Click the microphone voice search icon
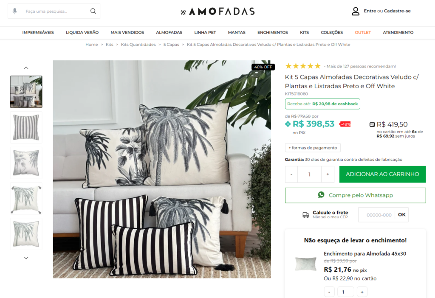Viewport: 435px width, 298px height. pyautogui.click(x=15, y=11)
